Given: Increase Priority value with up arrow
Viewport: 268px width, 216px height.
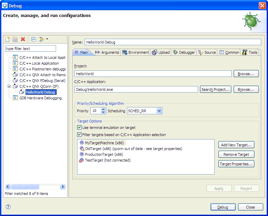Looking at the screenshot, I should [104, 109].
